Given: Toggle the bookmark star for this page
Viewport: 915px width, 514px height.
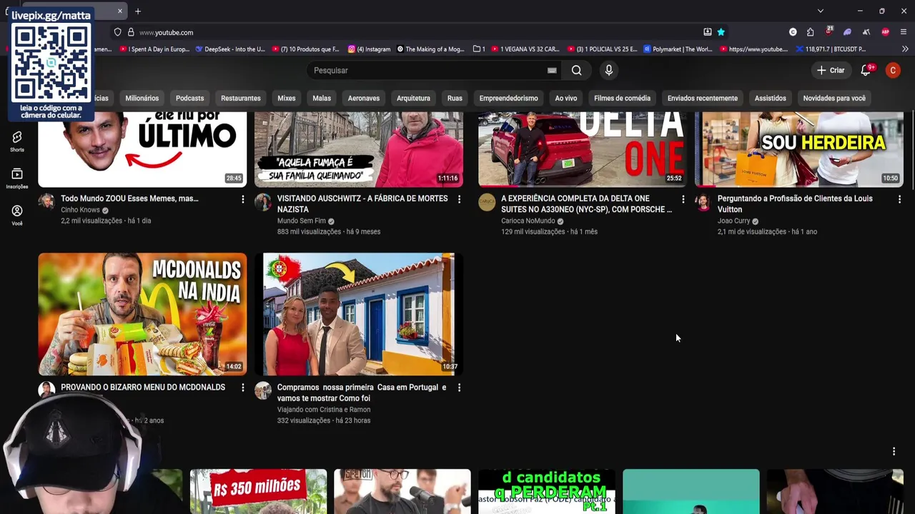Looking at the screenshot, I should click(721, 32).
